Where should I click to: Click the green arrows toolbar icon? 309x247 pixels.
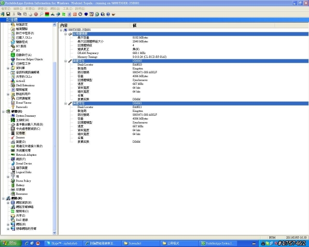(64, 14)
